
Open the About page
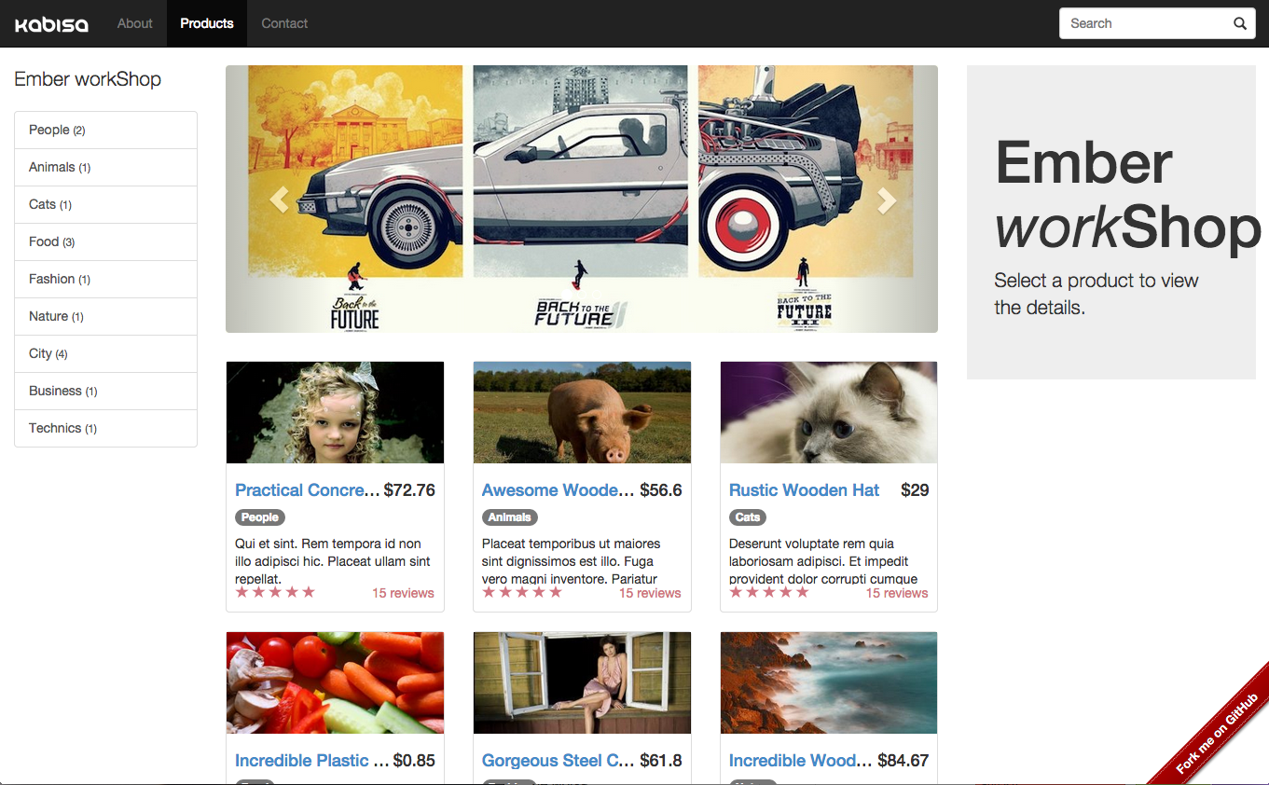[134, 23]
